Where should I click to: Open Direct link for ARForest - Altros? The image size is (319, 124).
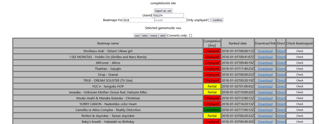[281, 63]
